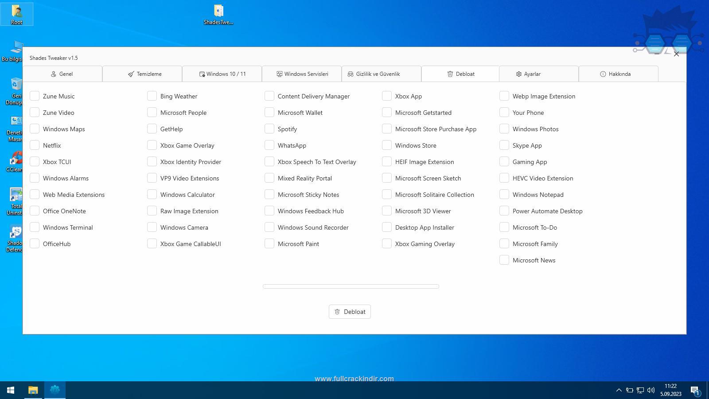
Task: Tick Xbox Speech To Text Overlay
Action: 269,161
